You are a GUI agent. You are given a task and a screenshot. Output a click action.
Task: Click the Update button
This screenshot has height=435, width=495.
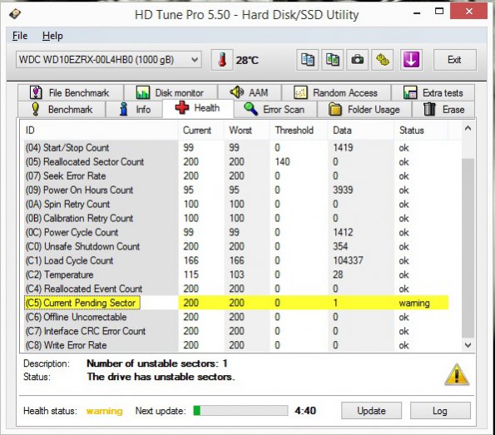(x=371, y=411)
